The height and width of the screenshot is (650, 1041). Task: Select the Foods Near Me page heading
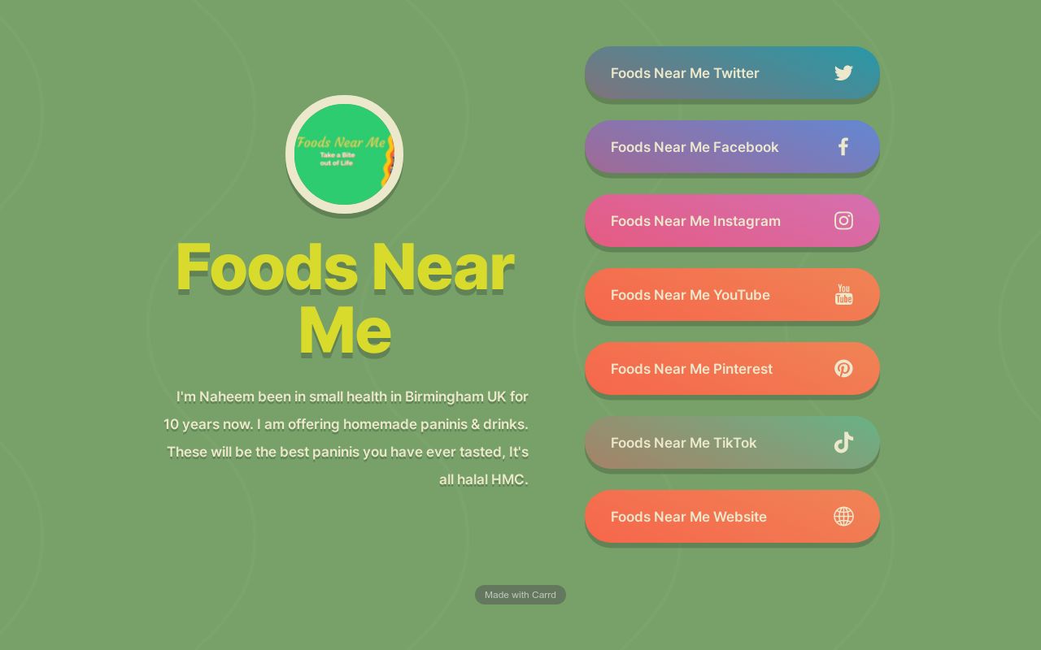point(344,297)
